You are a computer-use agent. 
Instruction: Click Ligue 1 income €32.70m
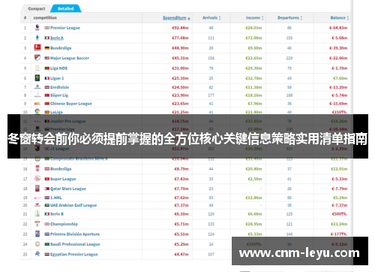[x=253, y=78]
